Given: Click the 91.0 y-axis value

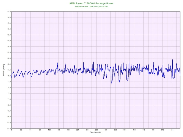Looking at the screenshot, I should (x=9, y=41).
